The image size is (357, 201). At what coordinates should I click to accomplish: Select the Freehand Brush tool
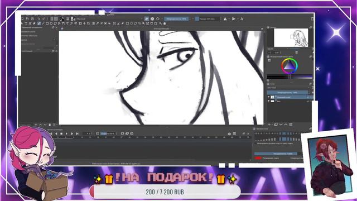[39, 23]
